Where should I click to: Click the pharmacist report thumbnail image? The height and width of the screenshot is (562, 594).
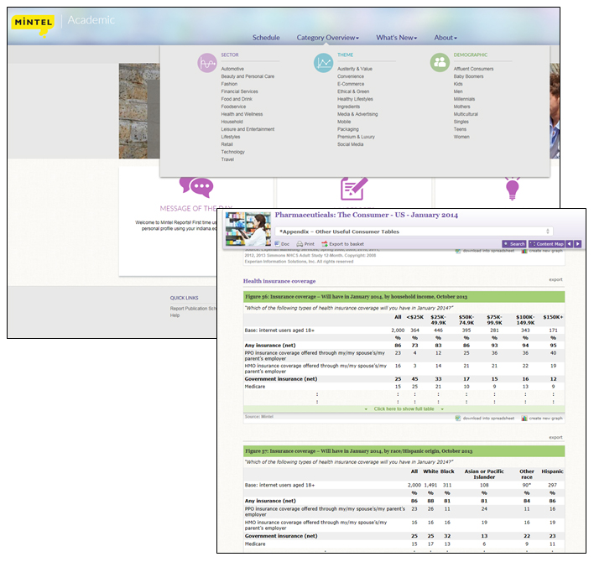(x=248, y=229)
